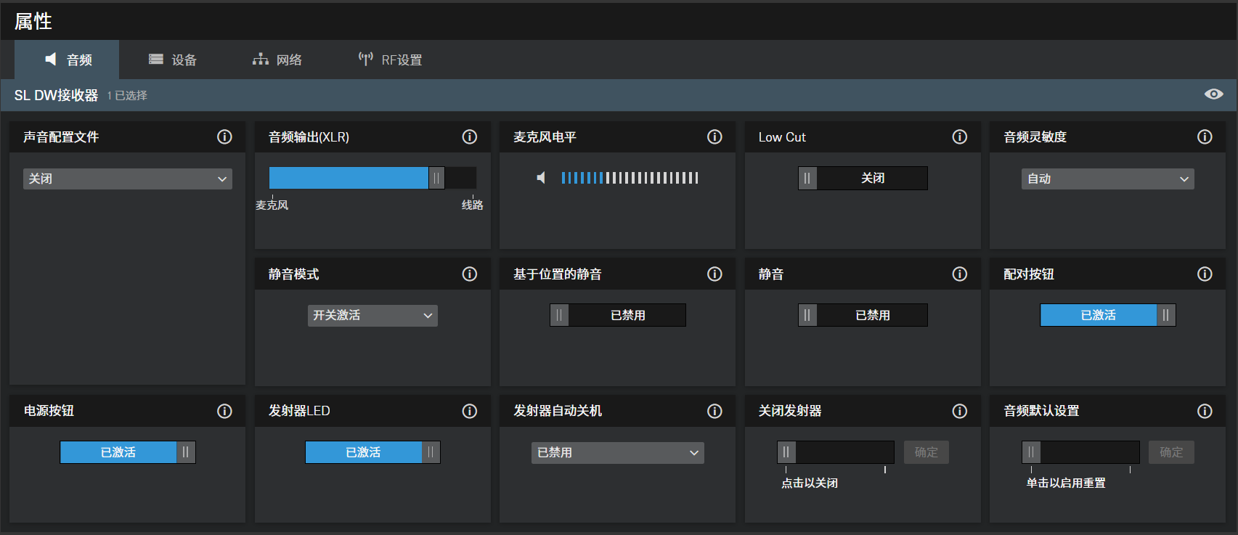This screenshot has width=1238, height=535.
Task: Switch to the 设备 tab
Action: tap(173, 60)
